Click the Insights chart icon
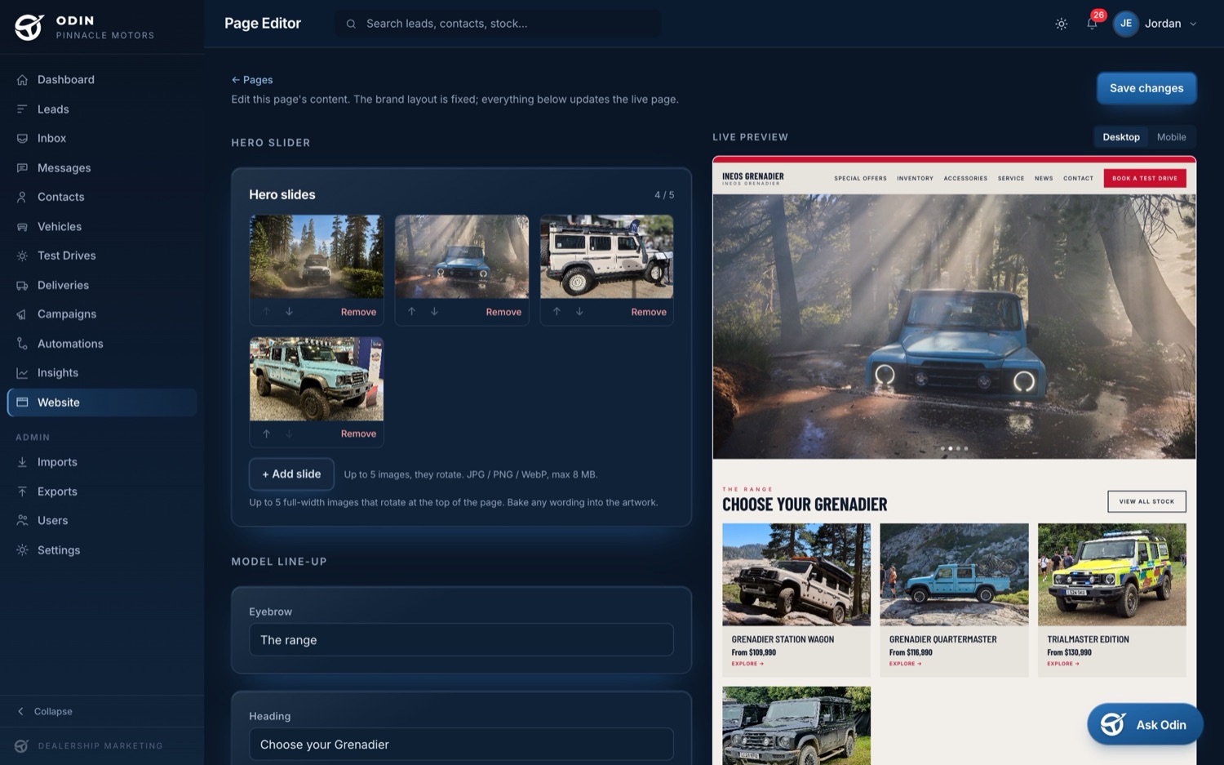Screen dimensions: 1224x765 (x=22, y=373)
